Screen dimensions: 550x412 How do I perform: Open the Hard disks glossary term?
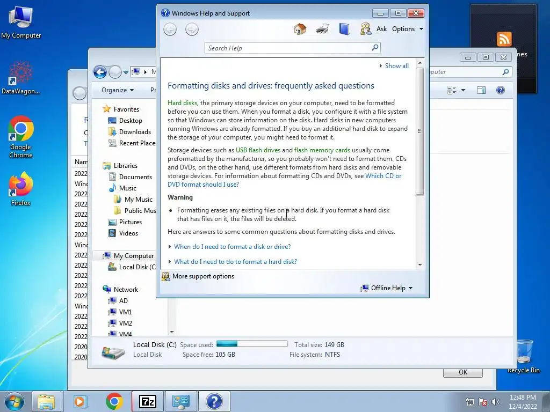183,103
